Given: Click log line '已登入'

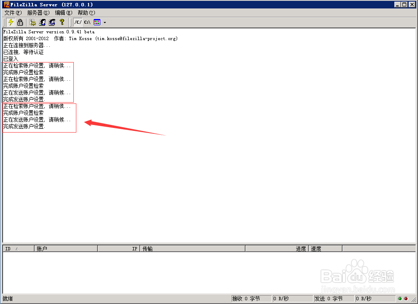Looking at the screenshot, I should coord(11,59).
